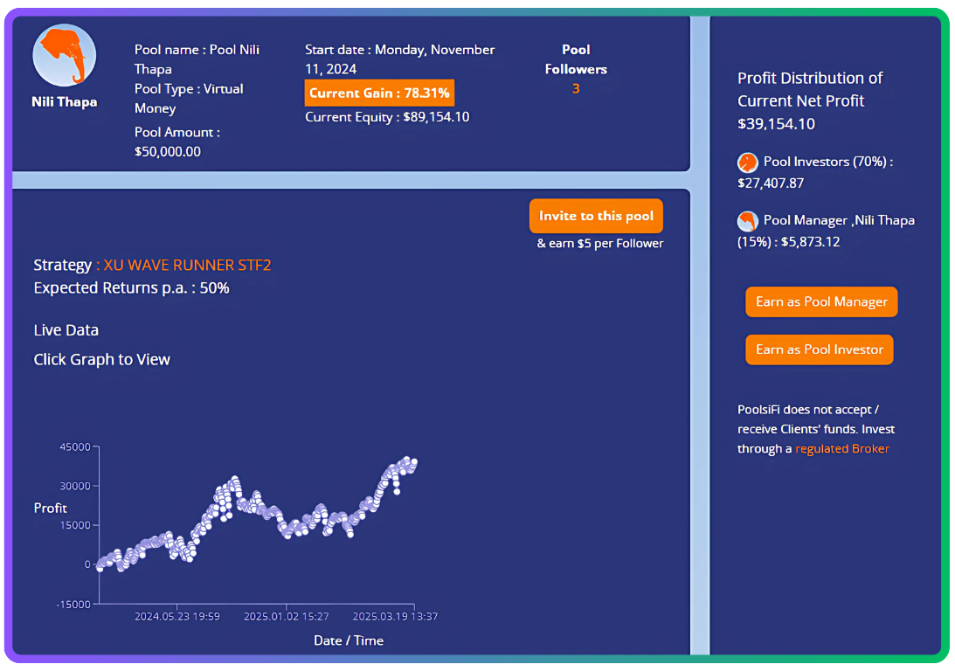Open the XU WAVE RUNNER STF2 strategy
955x671 pixels.
tap(187, 265)
